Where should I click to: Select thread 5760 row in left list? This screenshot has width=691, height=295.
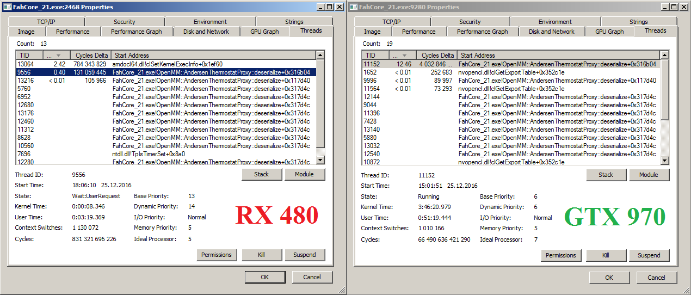[x=166, y=88]
